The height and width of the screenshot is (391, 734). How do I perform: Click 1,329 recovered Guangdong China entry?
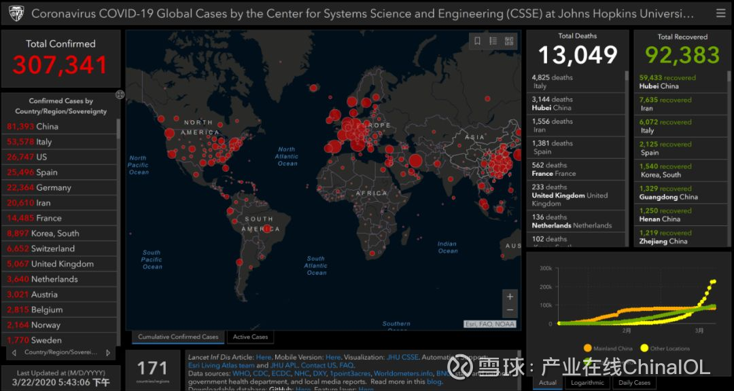tap(682, 193)
